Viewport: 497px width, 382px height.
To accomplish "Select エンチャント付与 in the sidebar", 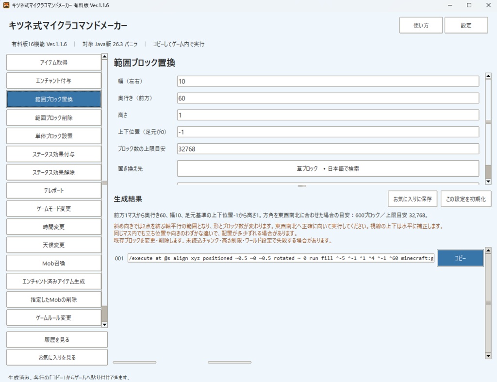I will tap(53, 81).
